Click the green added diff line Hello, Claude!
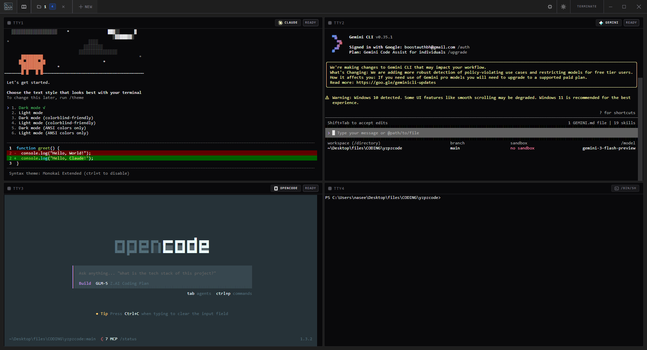The width and height of the screenshot is (647, 350). pyautogui.click(x=162, y=158)
